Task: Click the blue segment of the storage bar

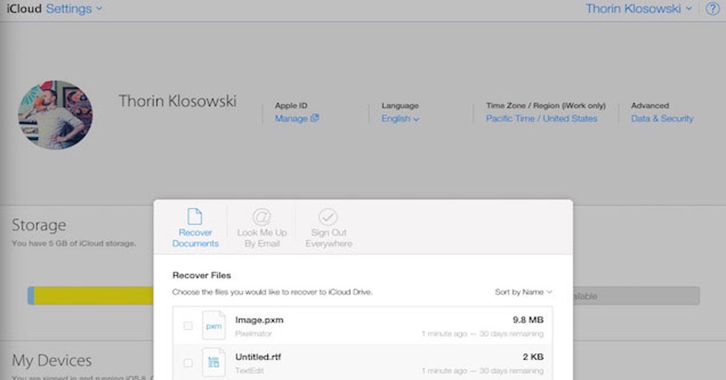Action: pos(30,296)
